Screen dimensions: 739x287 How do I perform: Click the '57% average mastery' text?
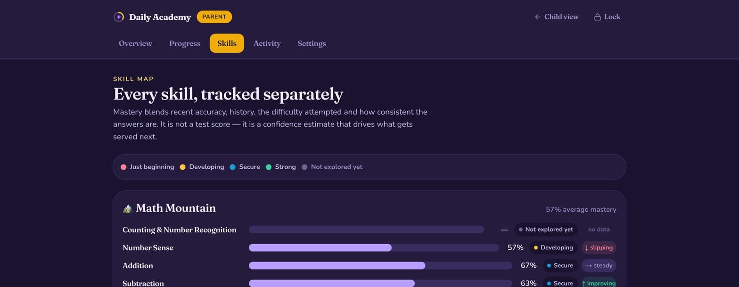coord(581,210)
